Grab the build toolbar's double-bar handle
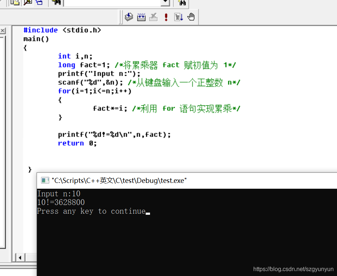This screenshot has width=337, height=276. [121, 17]
